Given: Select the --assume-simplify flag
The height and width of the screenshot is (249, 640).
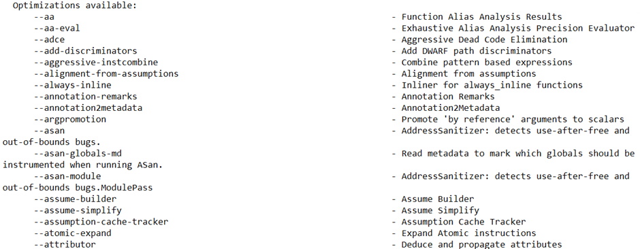Looking at the screenshot, I should coord(78,211).
